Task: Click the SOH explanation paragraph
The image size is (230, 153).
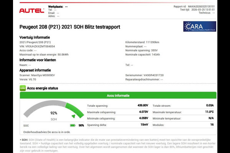Action: point(118,145)
